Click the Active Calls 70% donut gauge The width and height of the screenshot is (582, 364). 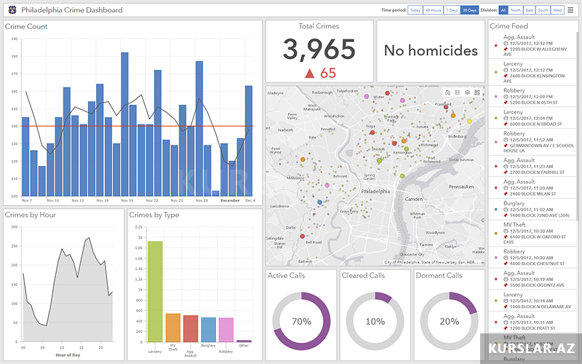pos(302,321)
